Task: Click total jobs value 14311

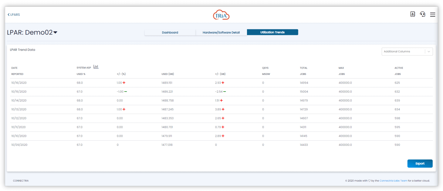Action: 303,127
